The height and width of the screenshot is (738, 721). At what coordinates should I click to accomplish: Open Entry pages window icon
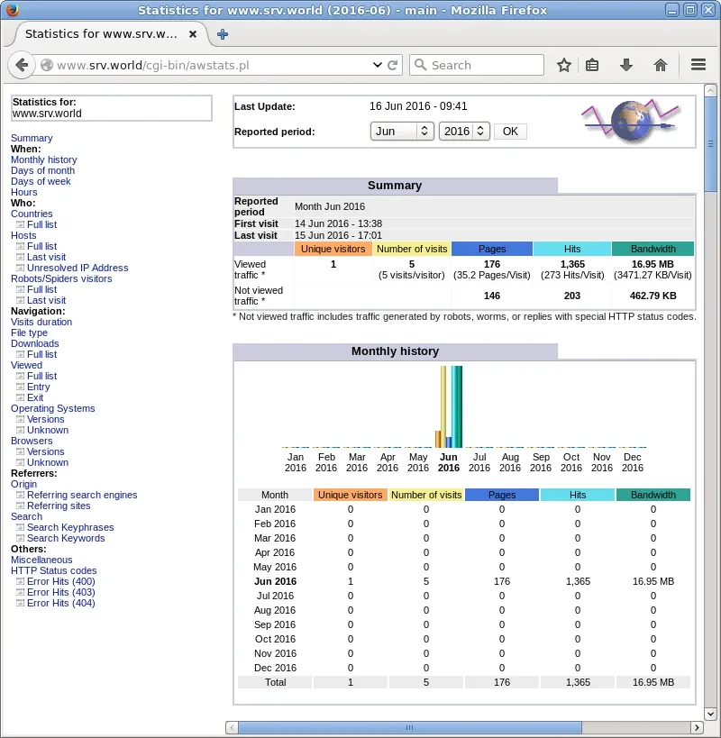[20, 387]
